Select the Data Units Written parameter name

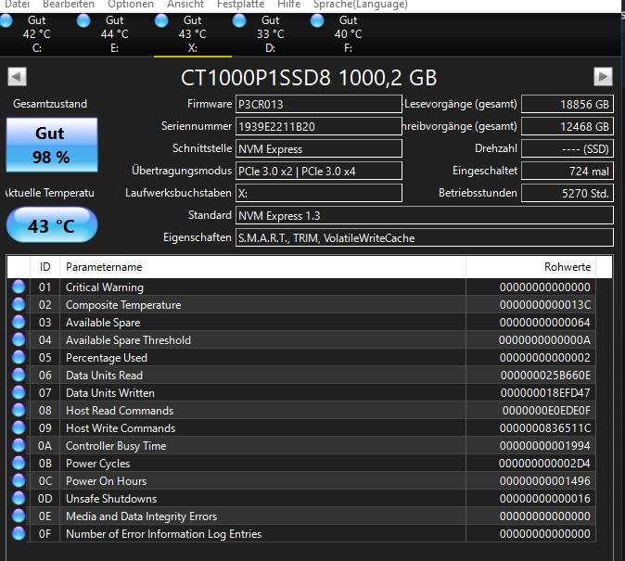110,393
